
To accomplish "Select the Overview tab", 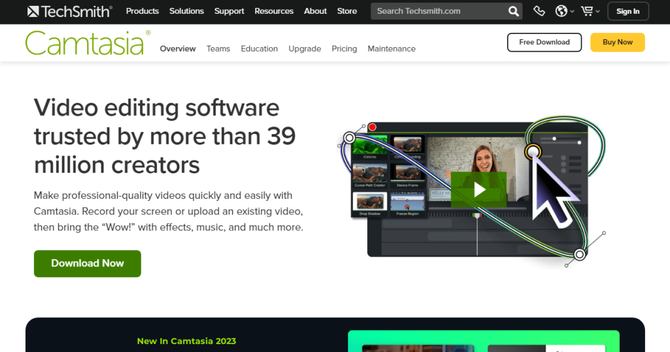I will (178, 48).
